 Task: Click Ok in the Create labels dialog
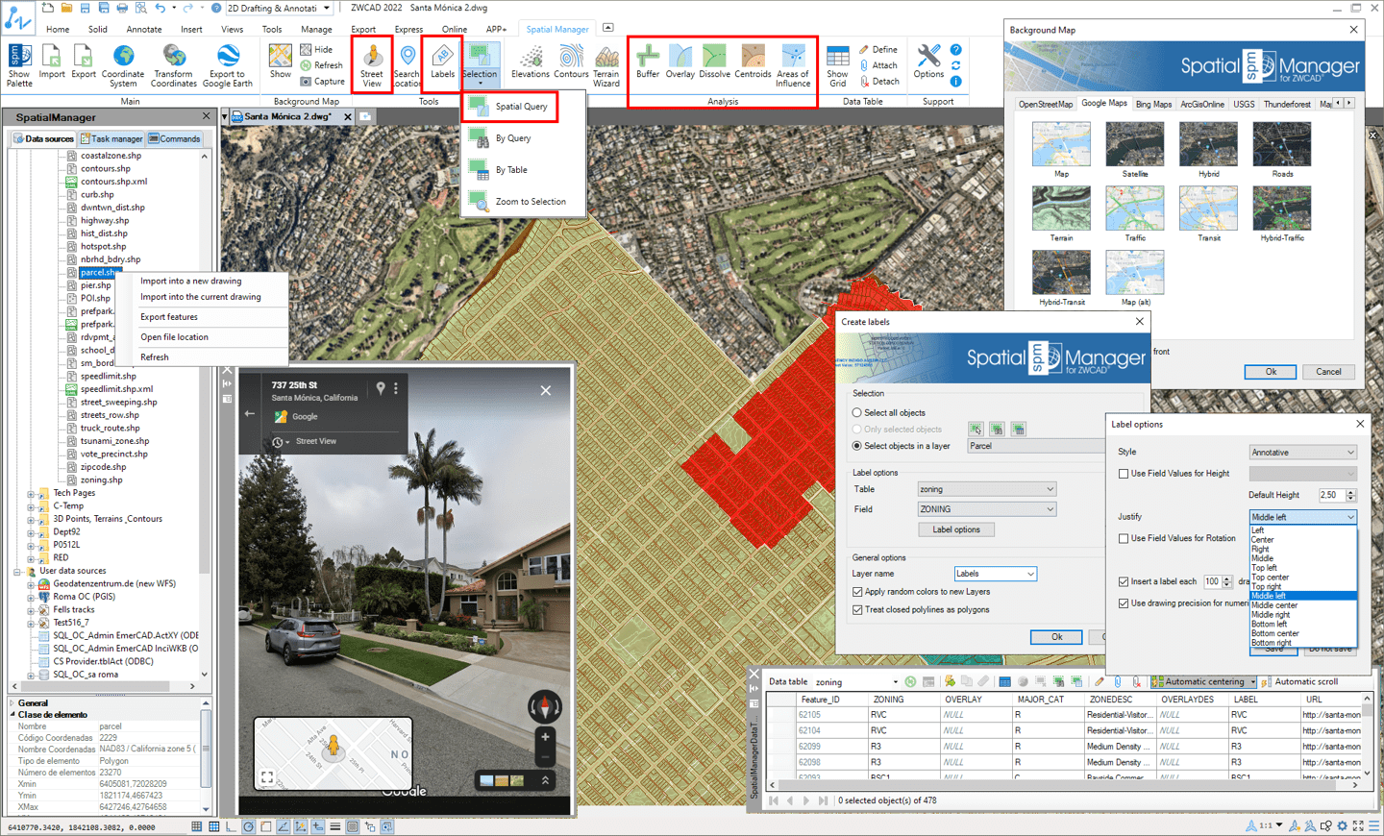point(1056,637)
